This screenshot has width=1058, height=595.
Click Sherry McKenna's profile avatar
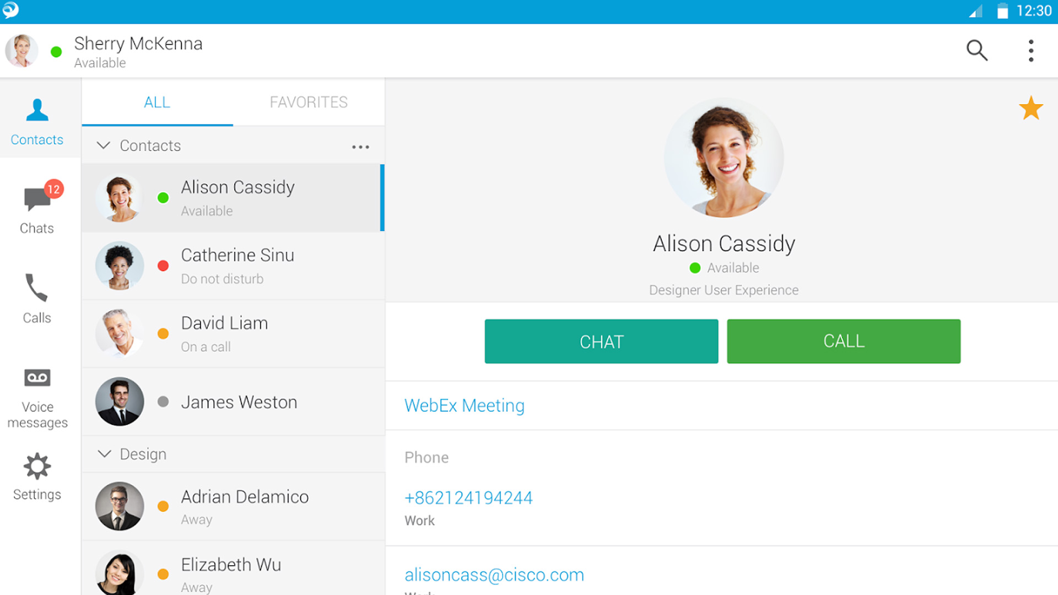(x=22, y=51)
